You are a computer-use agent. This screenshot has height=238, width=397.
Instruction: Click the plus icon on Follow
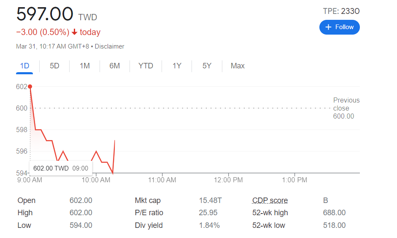329,27
